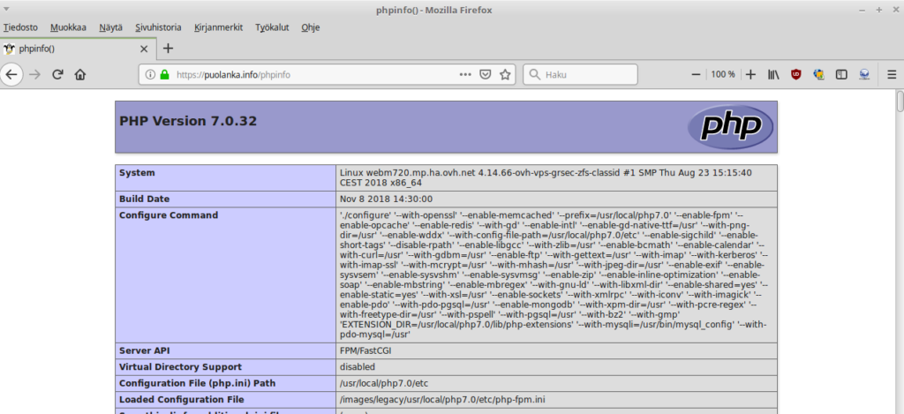Screen dimensions: 904x414
Task: Open the Firefox hamburger menu
Action: pyautogui.click(x=892, y=74)
